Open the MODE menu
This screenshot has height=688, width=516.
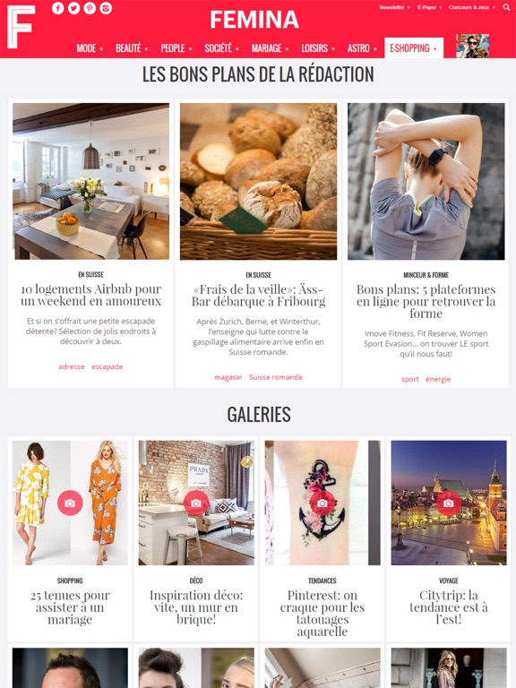click(x=90, y=48)
